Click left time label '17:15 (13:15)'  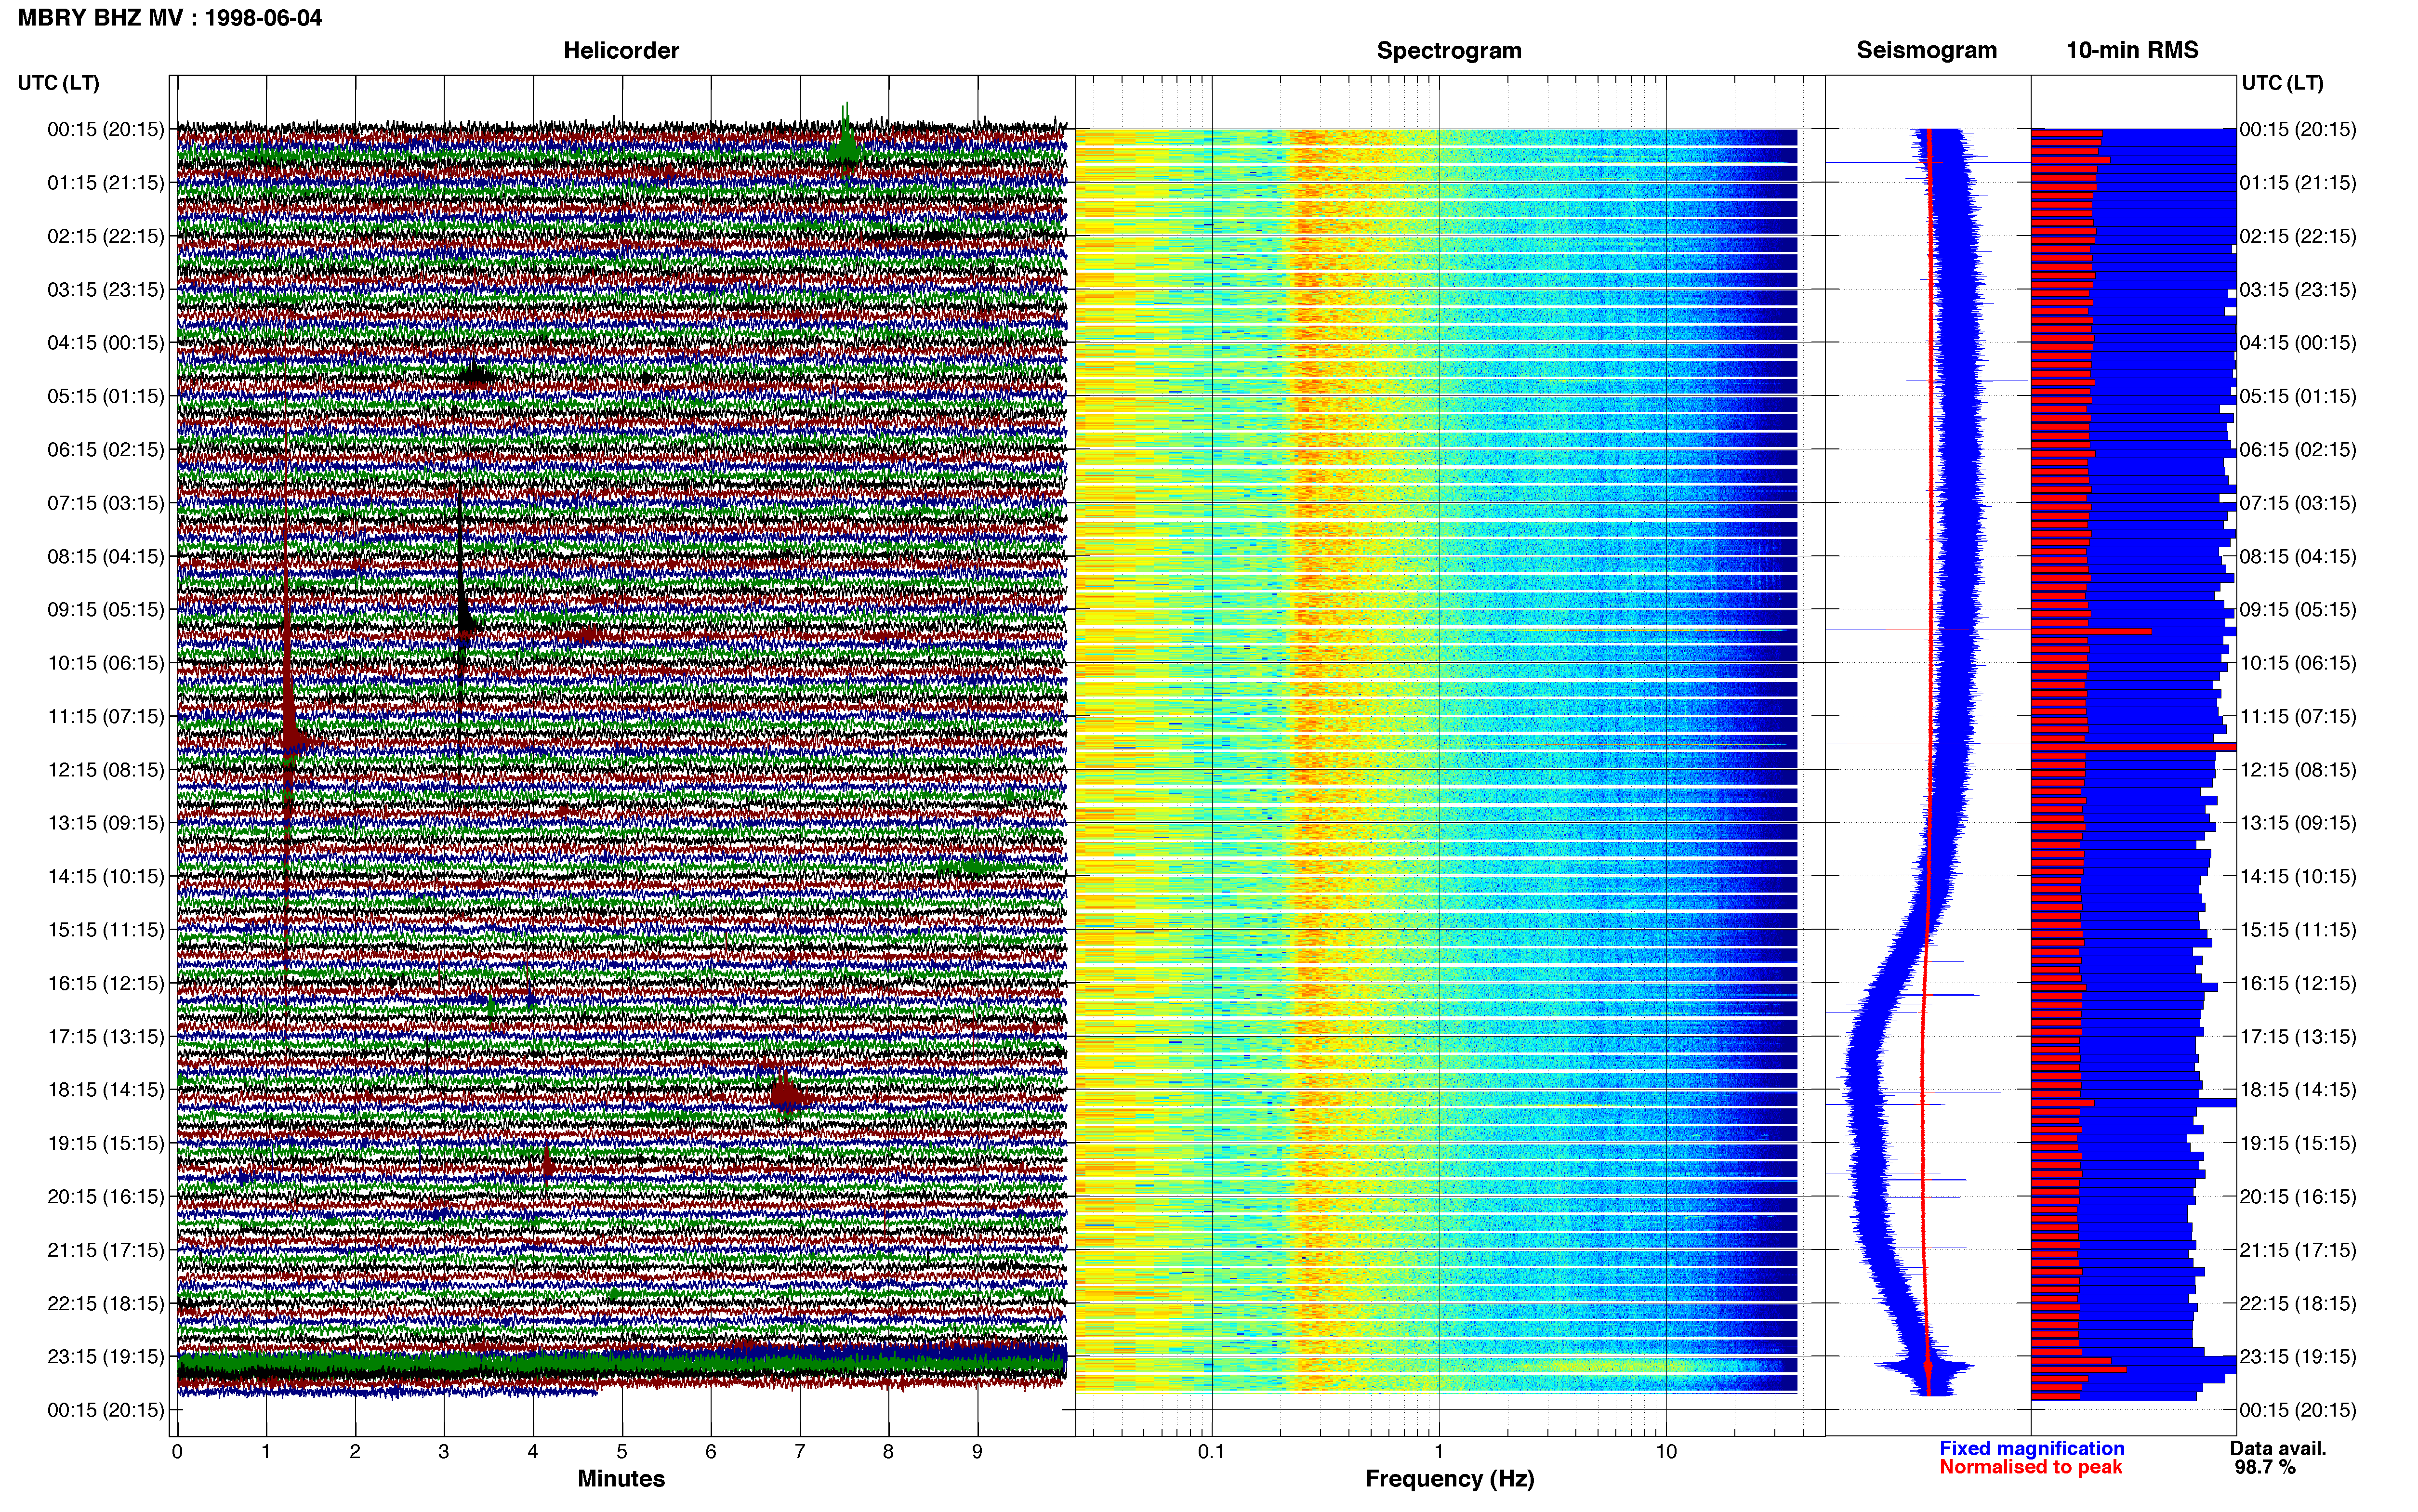coord(105,1037)
